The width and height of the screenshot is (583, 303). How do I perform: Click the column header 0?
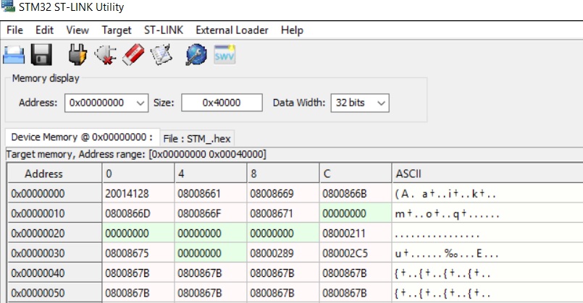(138, 174)
